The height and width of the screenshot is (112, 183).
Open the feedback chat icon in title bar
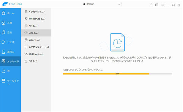pyautogui.click(x=157, y=5)
